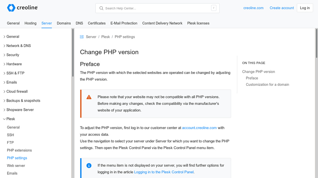Visit the creoline.com link
Viewport: 318px width, 178px height.
tap(253, 8)
